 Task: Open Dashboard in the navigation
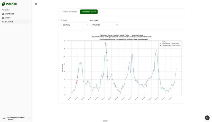point(16,14)
